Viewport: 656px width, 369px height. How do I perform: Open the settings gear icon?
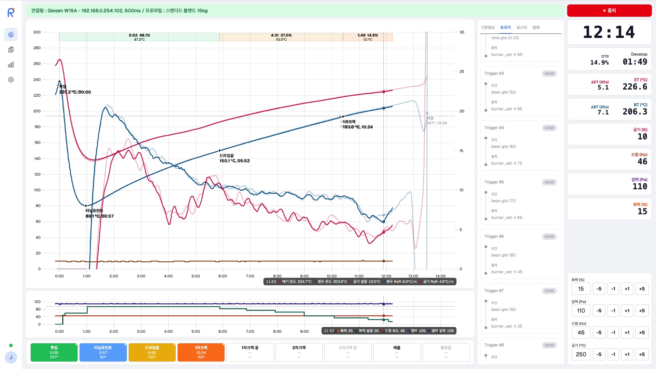click(11, 80)
